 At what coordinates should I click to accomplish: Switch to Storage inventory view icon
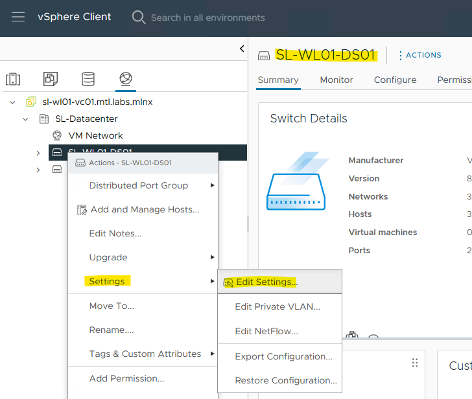(x=88, y=79)
